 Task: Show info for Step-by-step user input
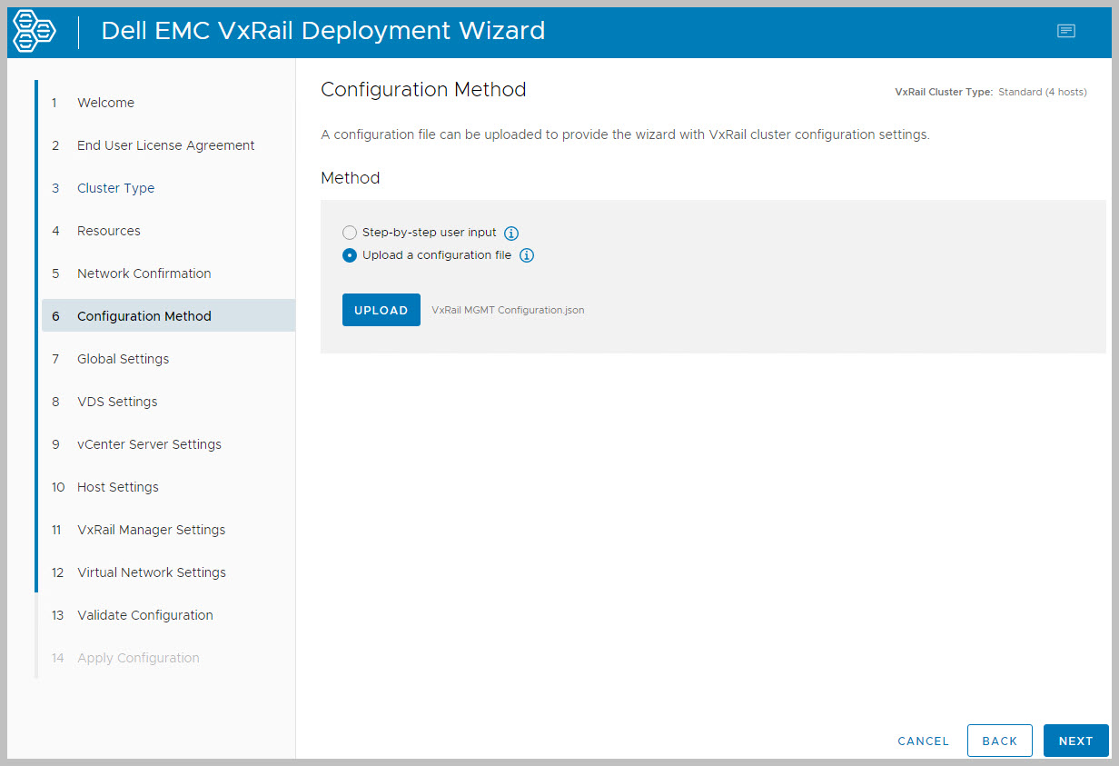[x=511, y=234]
